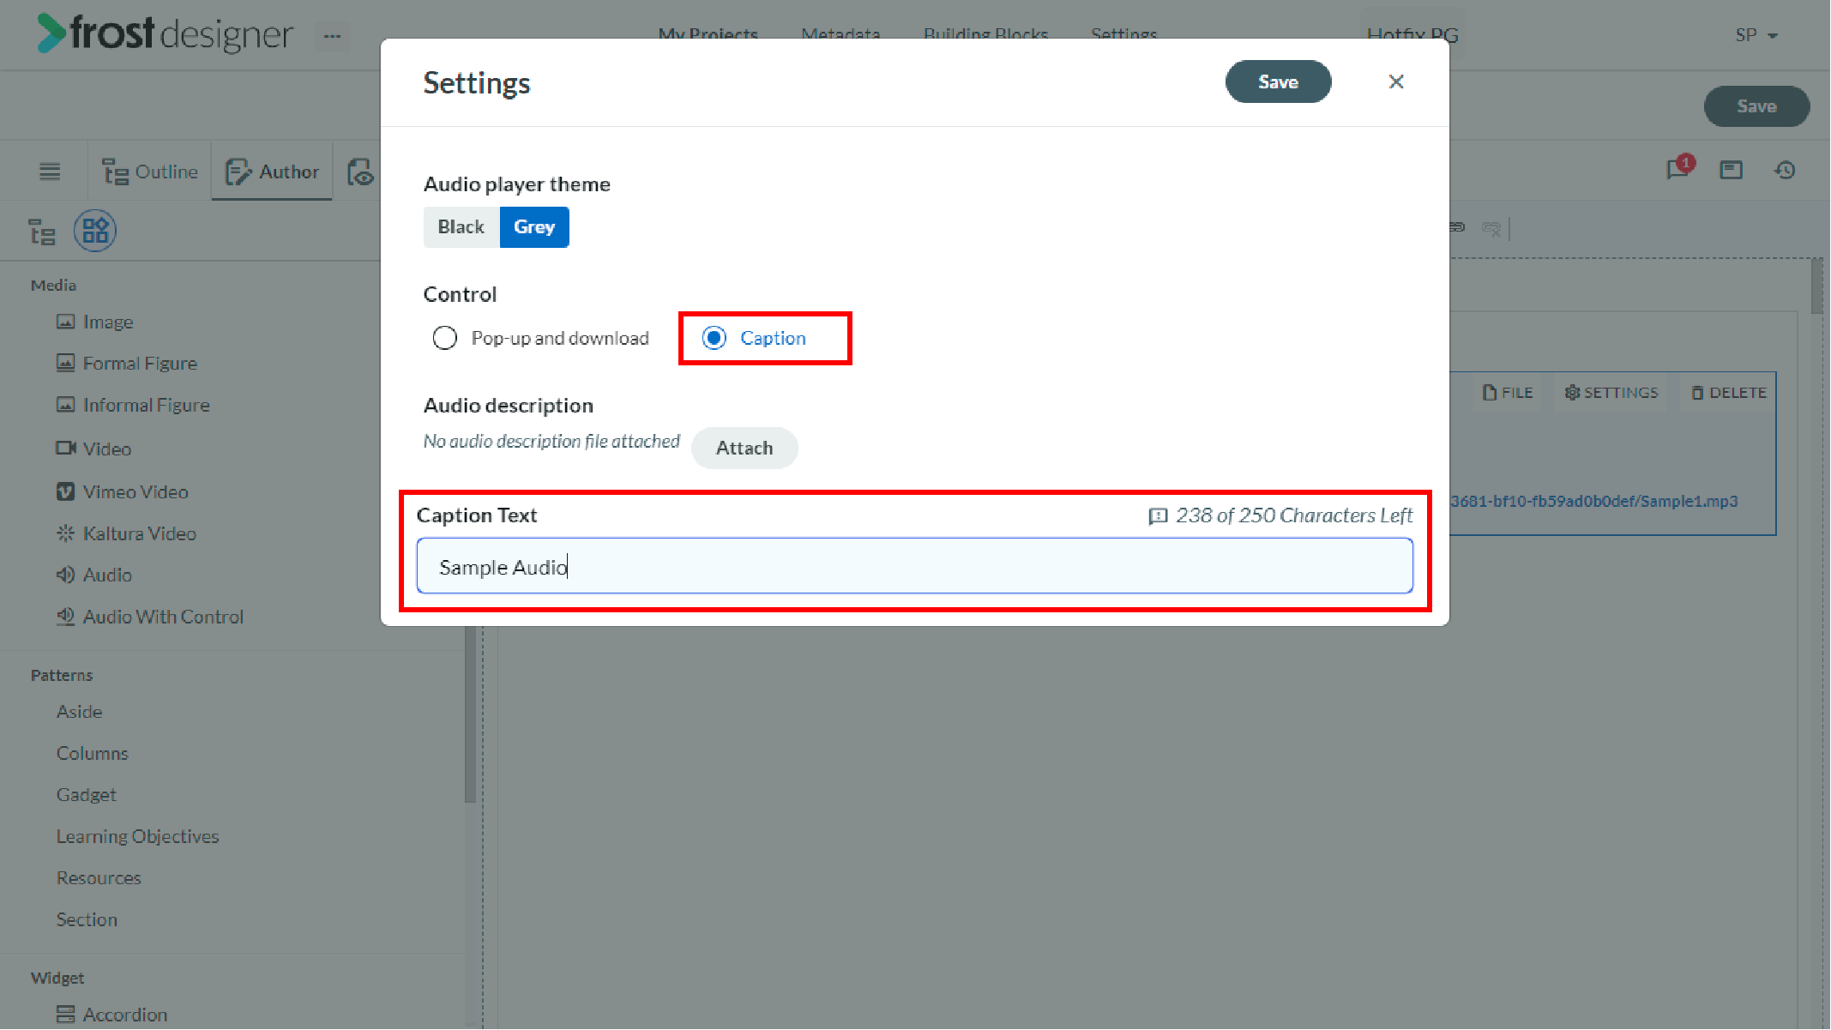Save the Settings dialog
Image resolution: width=1831 pixels, height=1030 pixels.
(x=1278, y=81)
